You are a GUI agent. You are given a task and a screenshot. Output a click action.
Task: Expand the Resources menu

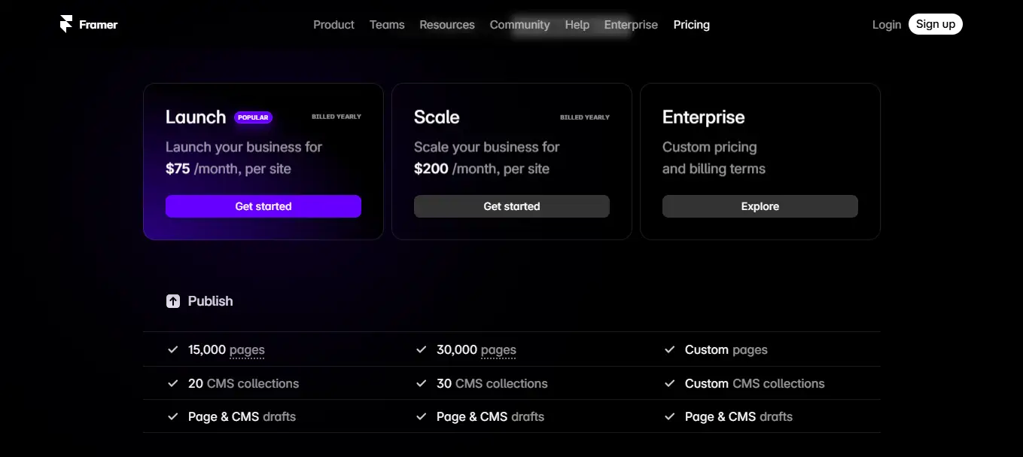pos(447,25)
